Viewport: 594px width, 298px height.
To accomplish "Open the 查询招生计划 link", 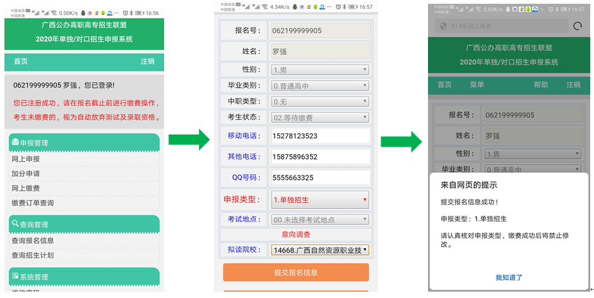I will [x=33, y=255].
